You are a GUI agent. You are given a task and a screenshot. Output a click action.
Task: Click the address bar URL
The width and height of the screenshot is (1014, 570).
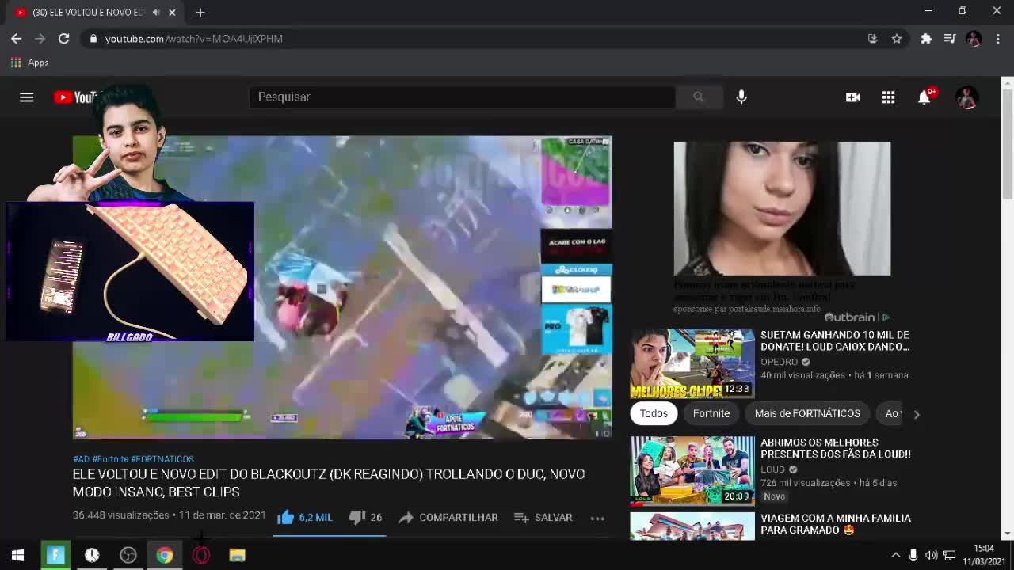point(193,38)
